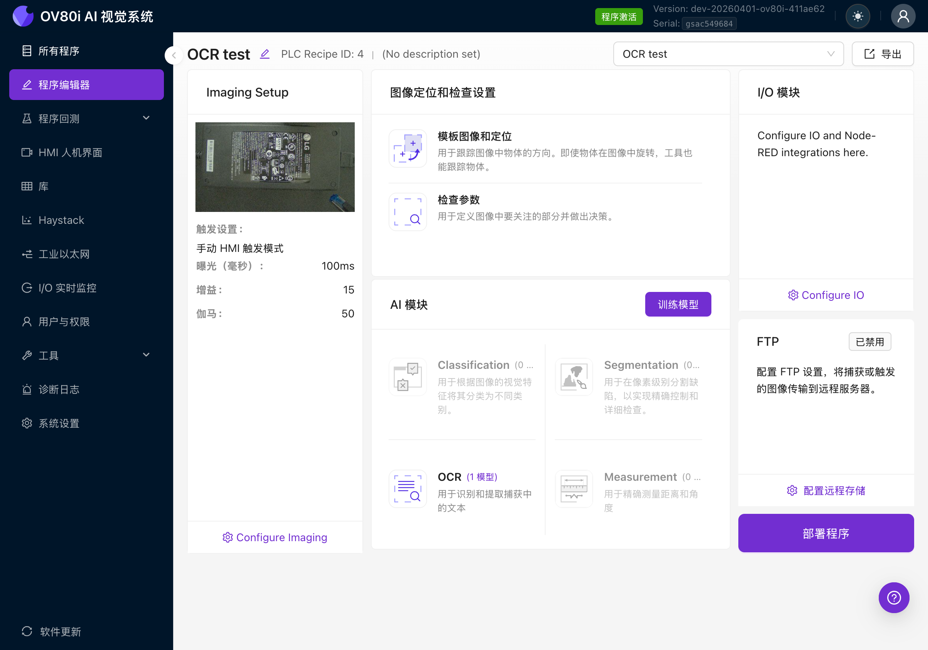This screenshot has height=650, width=928.
Task: Open the help button at bottom right
Action: 895,598
